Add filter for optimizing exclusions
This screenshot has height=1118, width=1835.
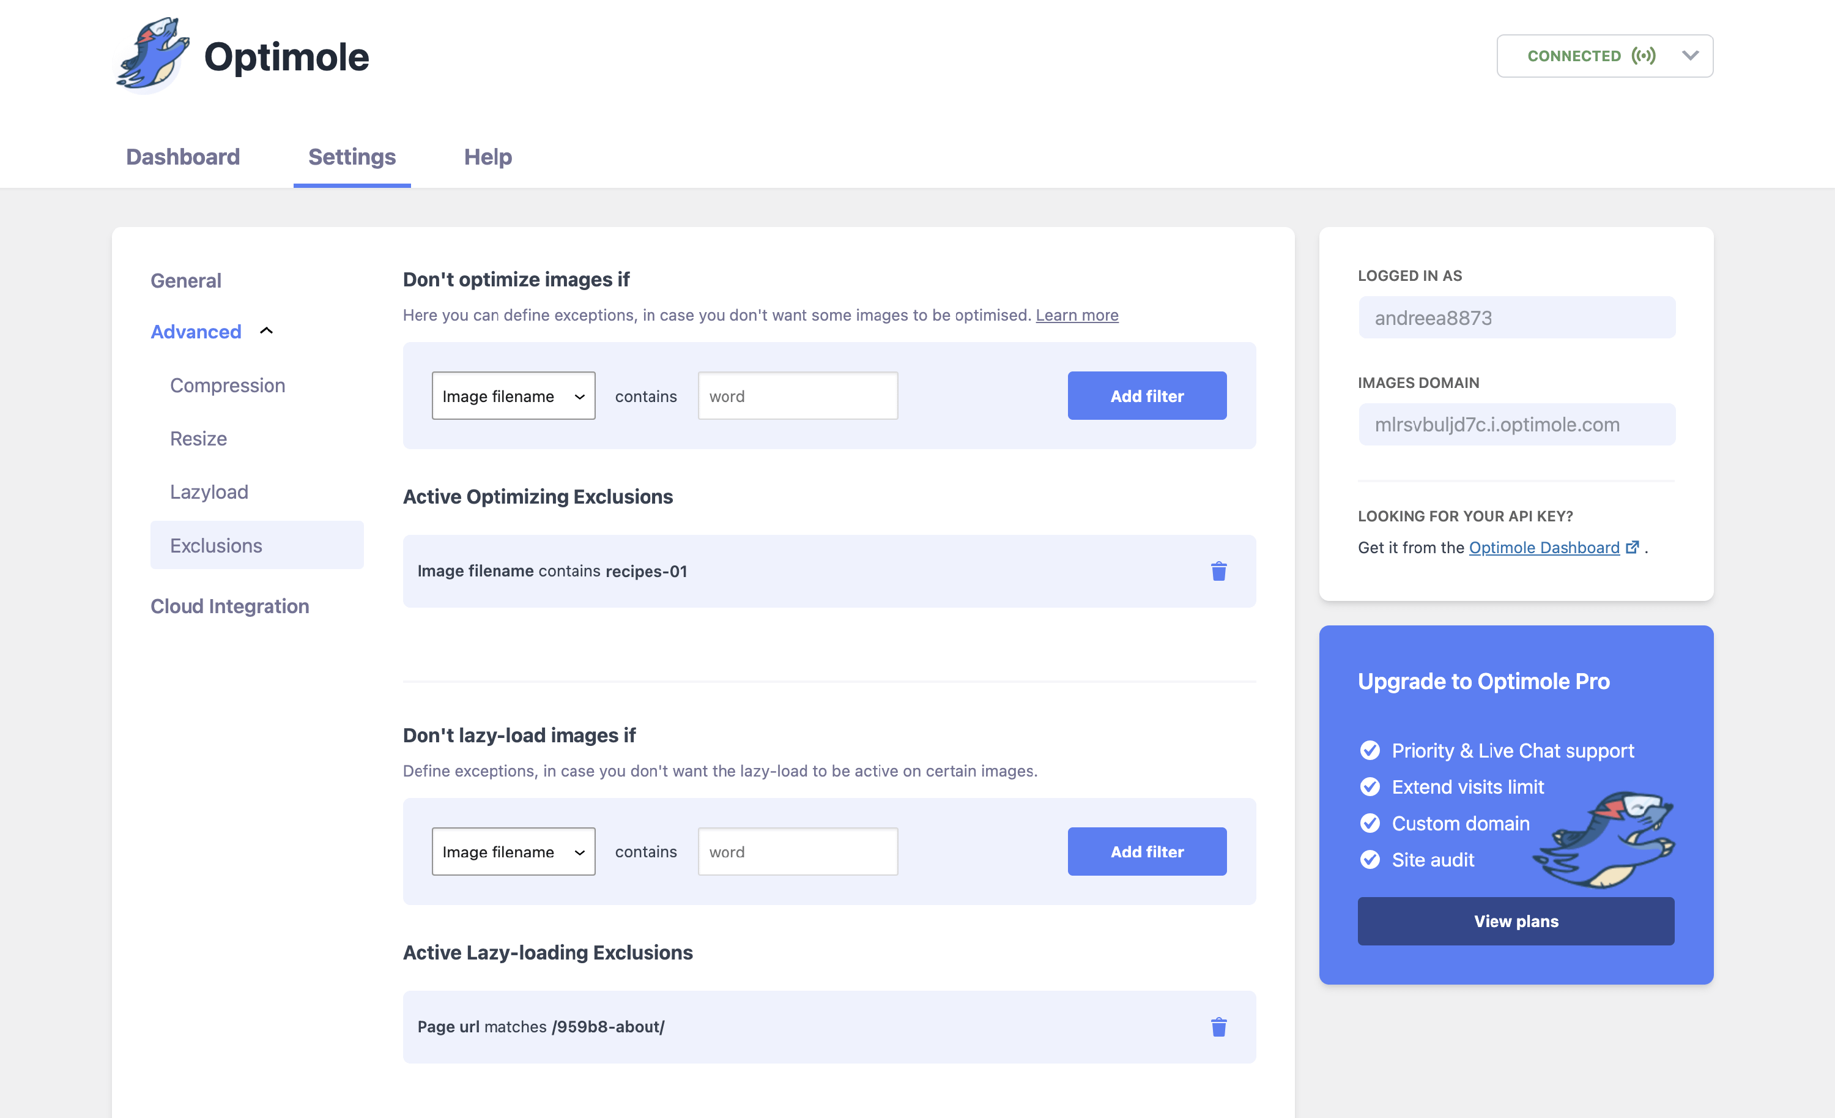[x=1146, y=397]
